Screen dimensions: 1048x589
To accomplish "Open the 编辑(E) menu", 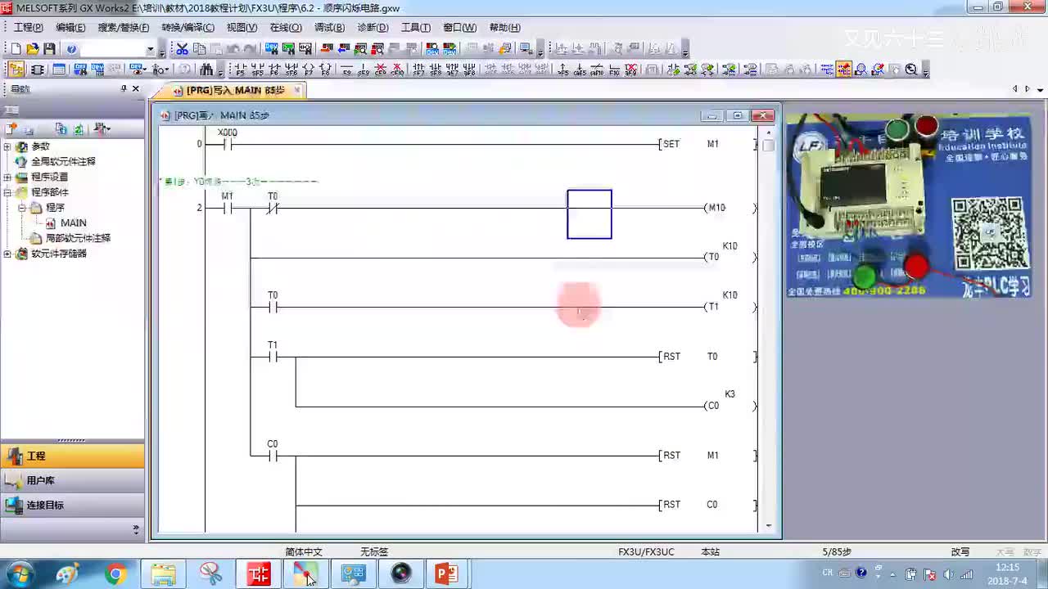I will [70, 27].
